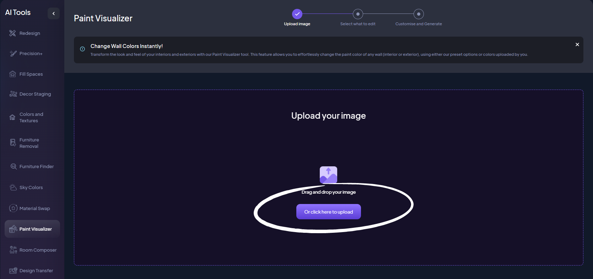The height and width of the screenshot is (279, 593).
Task: Go to Customise and Generate step
Action: coord(419,14)
